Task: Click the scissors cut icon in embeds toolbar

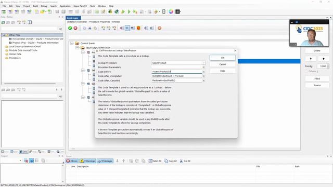Action: 90,28
